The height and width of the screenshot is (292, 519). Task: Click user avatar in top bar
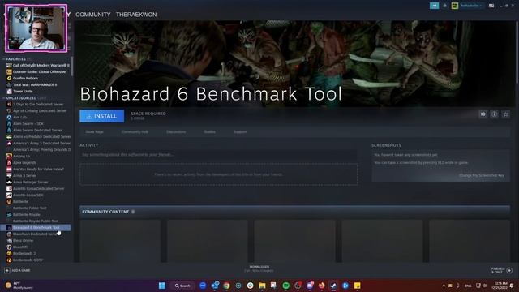[x=455, y=6]
